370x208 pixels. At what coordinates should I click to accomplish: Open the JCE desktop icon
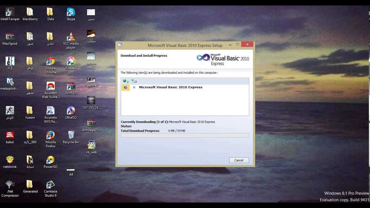pyautogui.click(x=10, y=61)
